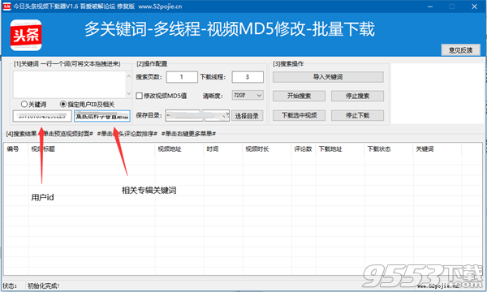Click the 导入关键词 button
Viewport: 487px width, 292px height.
pos(328,77)
